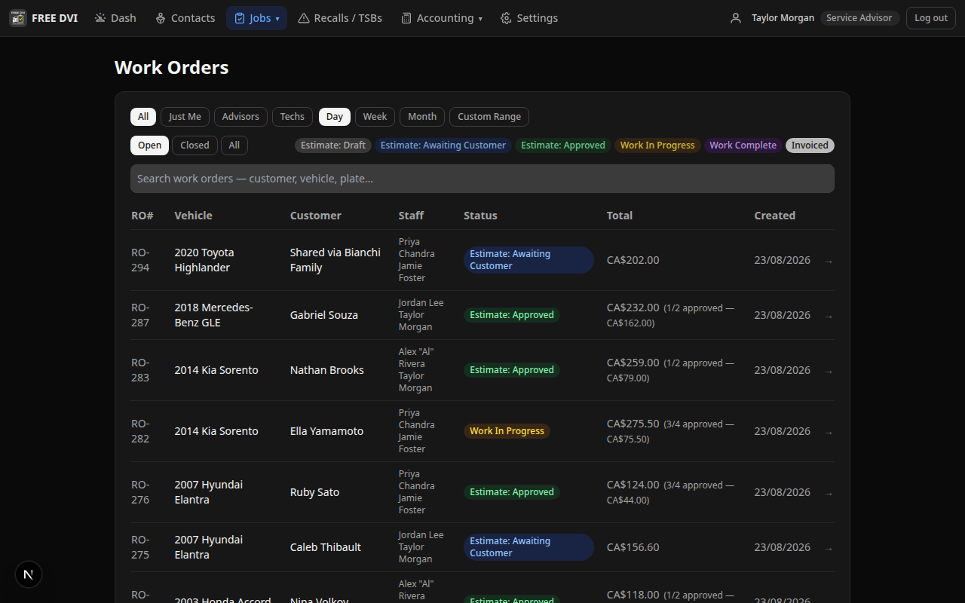Click the Work In Progress badge on RO-282

(x=507, y=431)
